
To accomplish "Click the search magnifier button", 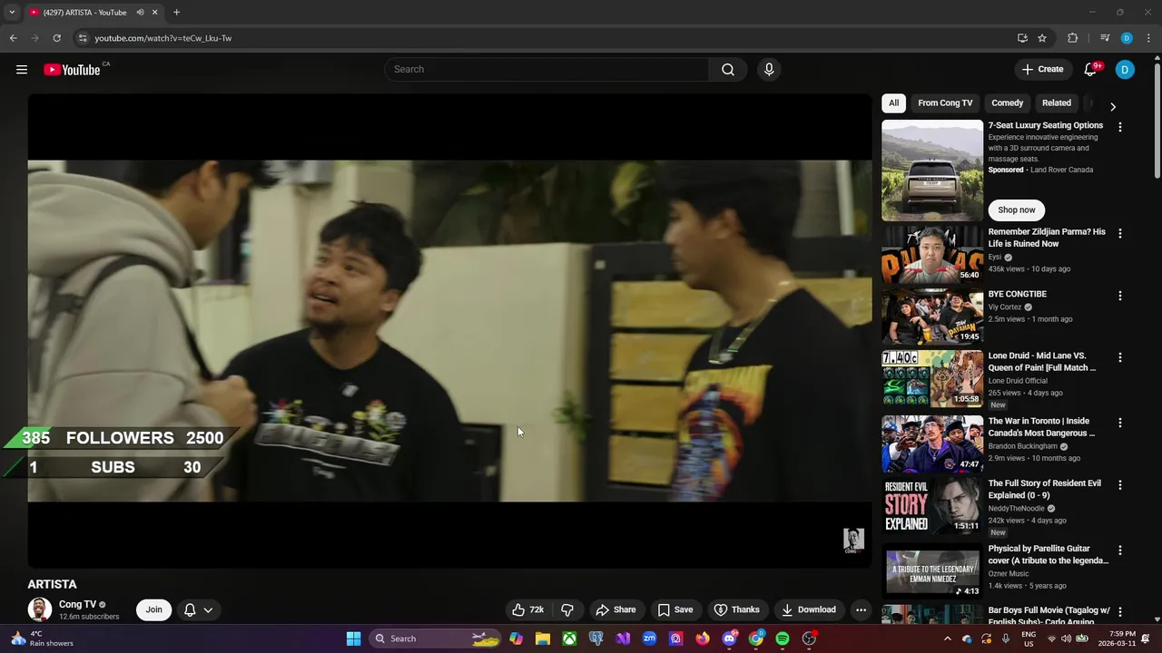I will coord(727,69).
